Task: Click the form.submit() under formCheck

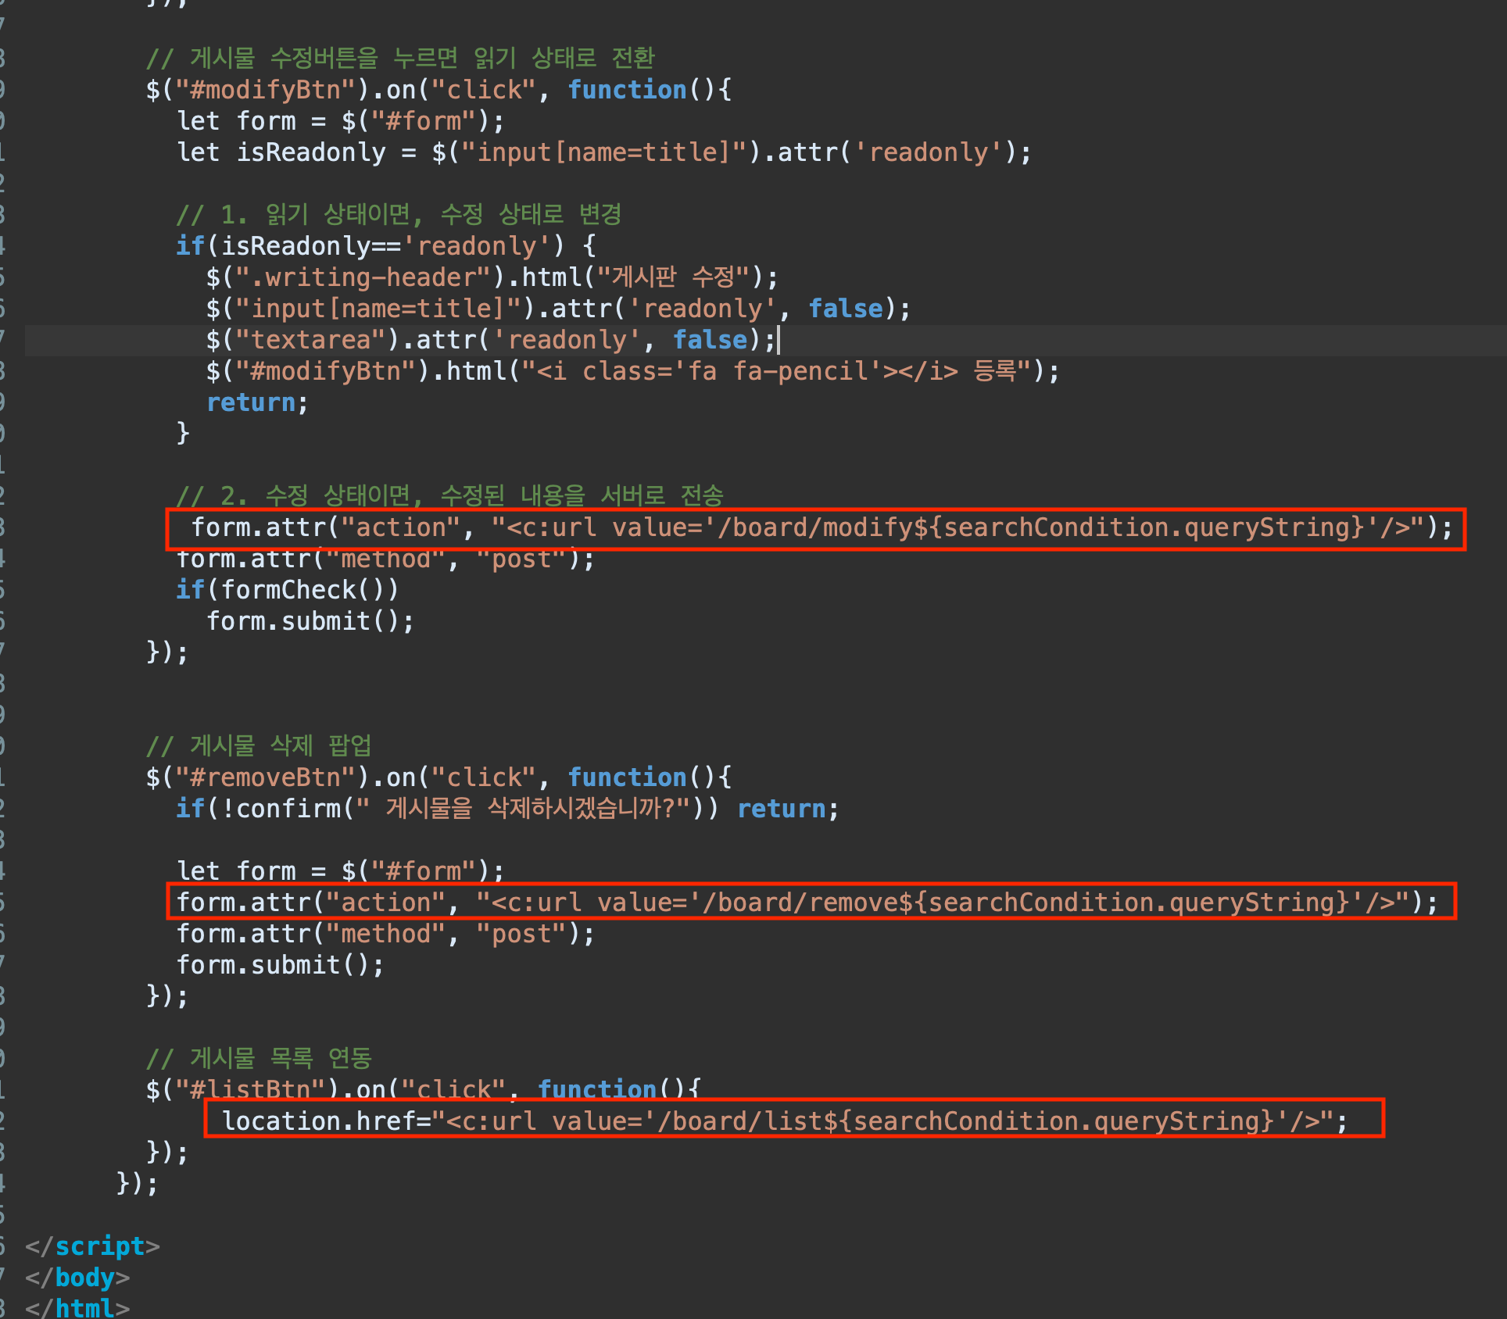Action: pyautogui.click(x=310, y=621)
